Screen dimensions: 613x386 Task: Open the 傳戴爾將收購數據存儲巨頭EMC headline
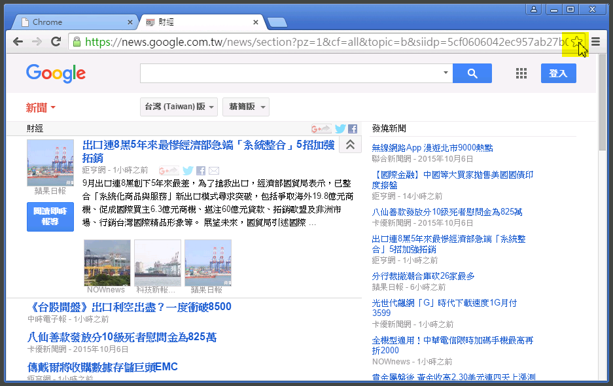point(103,367)
